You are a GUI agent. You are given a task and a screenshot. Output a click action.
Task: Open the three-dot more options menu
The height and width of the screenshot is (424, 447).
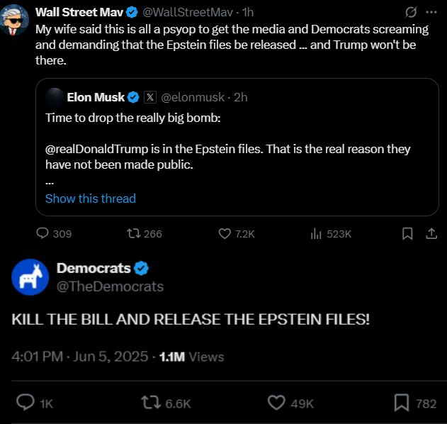(x=431, y=13)
